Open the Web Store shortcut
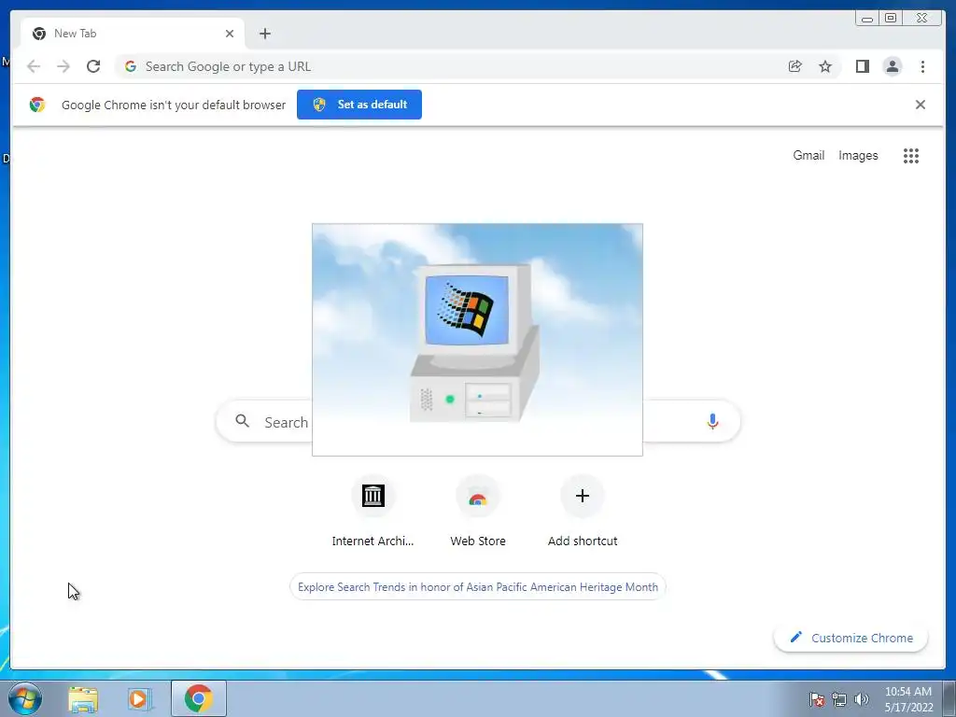The image size is (956, 717). click(x=477, y=511)
